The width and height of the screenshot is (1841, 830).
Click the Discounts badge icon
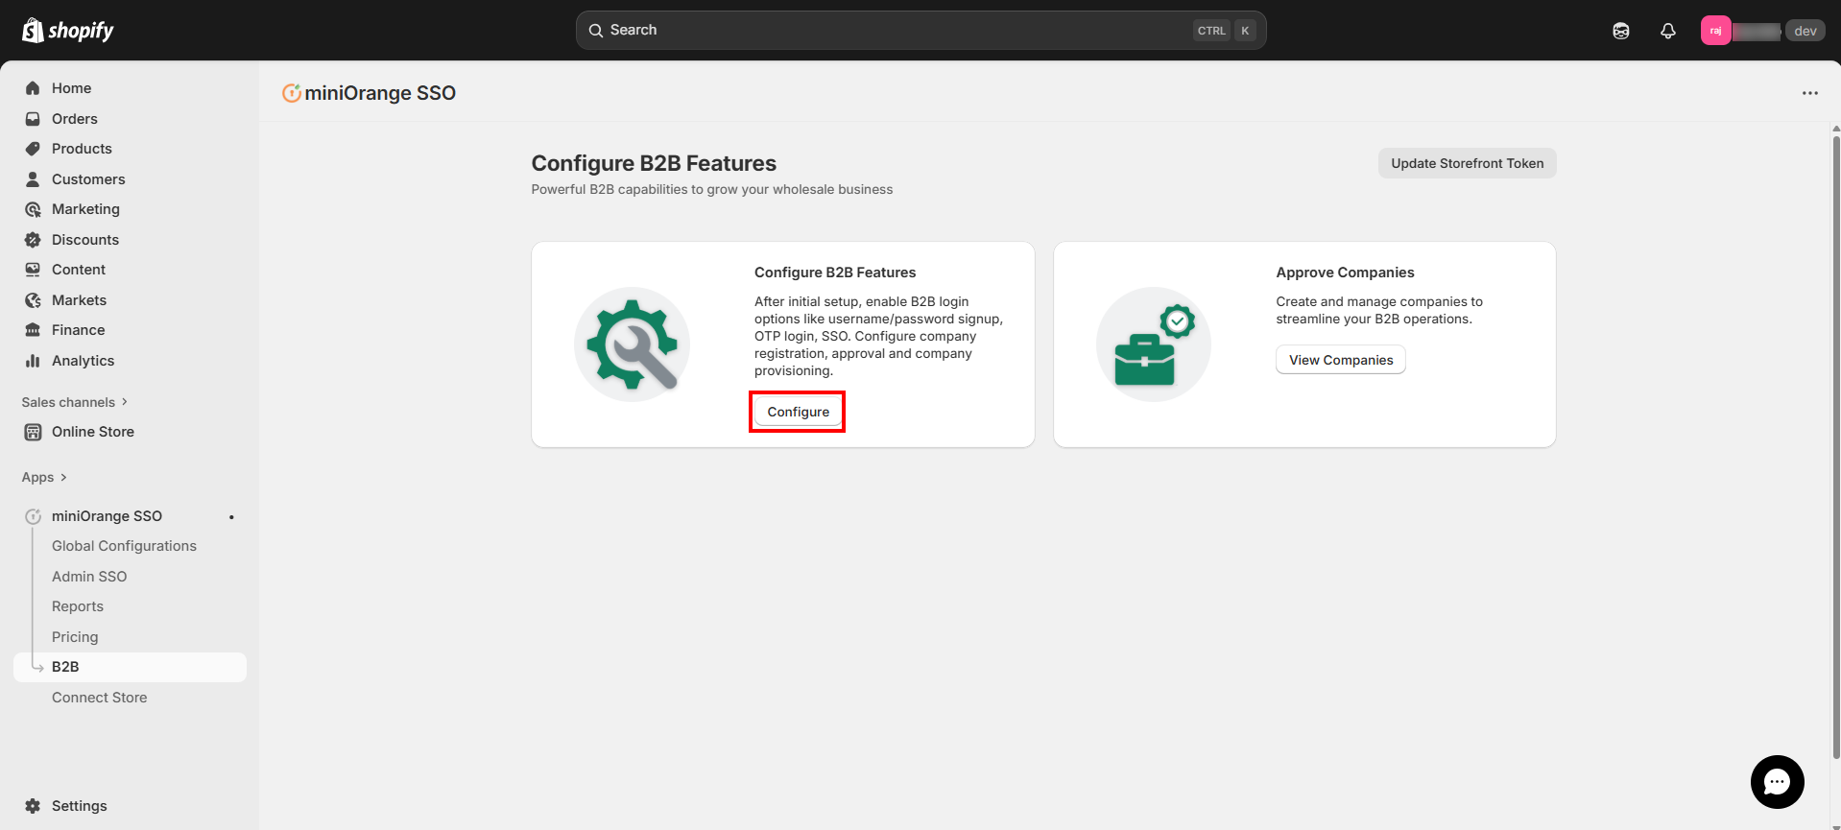(x=33, y=240)
